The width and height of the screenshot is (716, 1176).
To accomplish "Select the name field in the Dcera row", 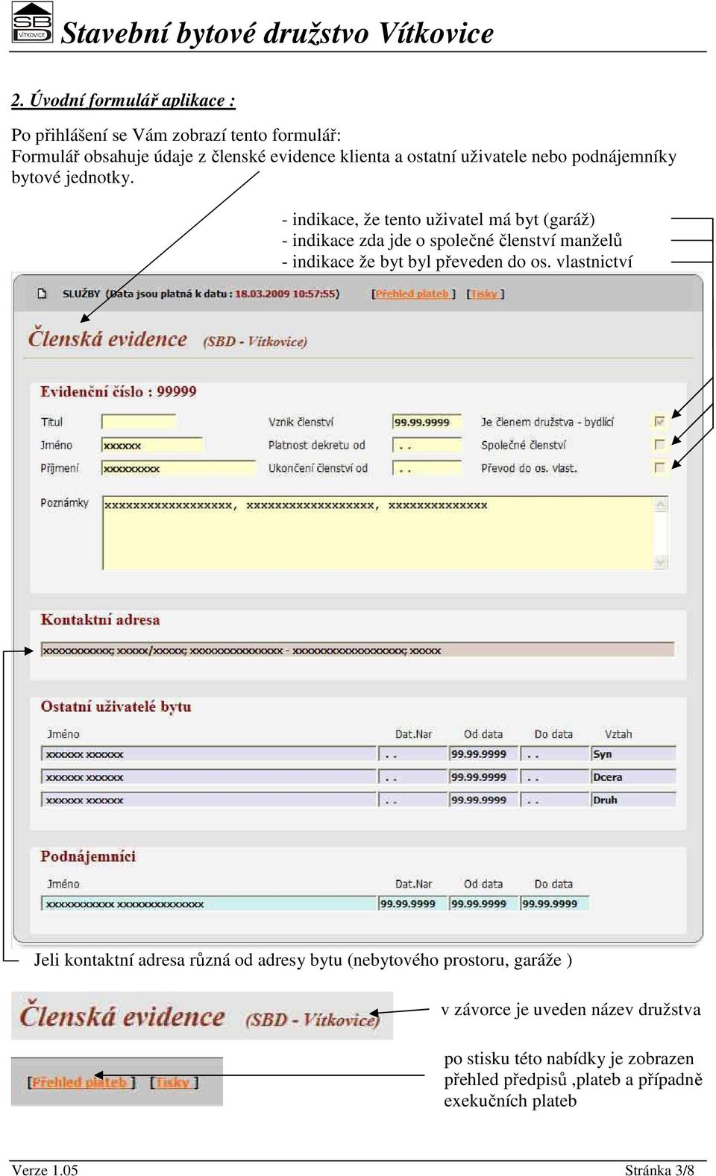I will (209, 777).
